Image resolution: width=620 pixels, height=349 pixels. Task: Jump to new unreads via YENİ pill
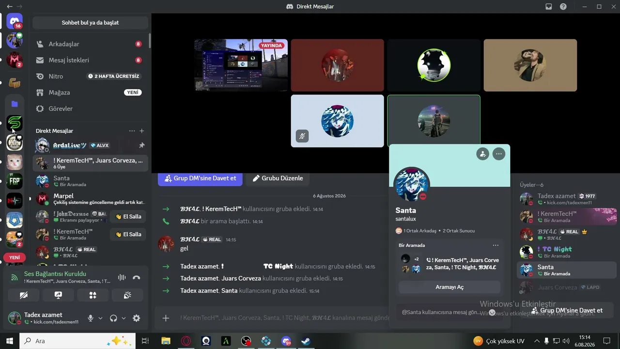pos(15,257)
